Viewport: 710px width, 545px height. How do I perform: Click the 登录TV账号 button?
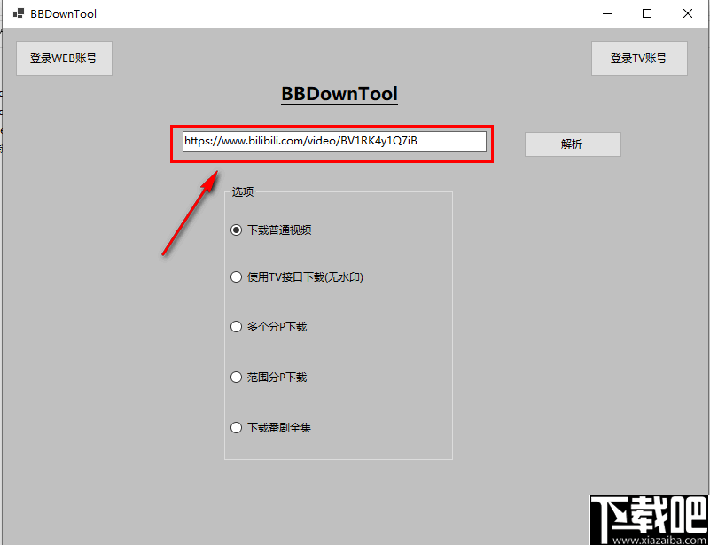coord(639,58)
